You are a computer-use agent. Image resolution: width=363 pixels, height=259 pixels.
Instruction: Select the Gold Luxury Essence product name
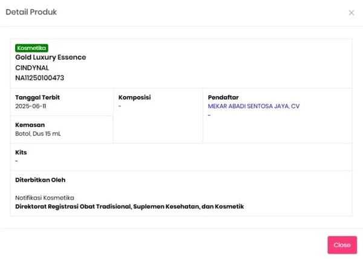(x=51, y=57)
